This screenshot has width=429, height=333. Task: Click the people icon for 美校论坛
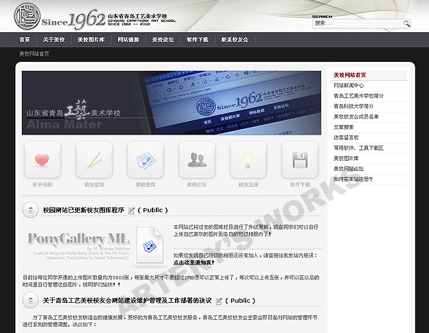(x=197, y=160)
